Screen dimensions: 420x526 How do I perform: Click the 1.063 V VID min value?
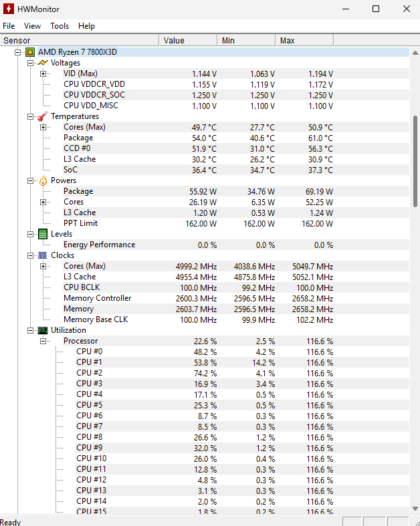262,74
